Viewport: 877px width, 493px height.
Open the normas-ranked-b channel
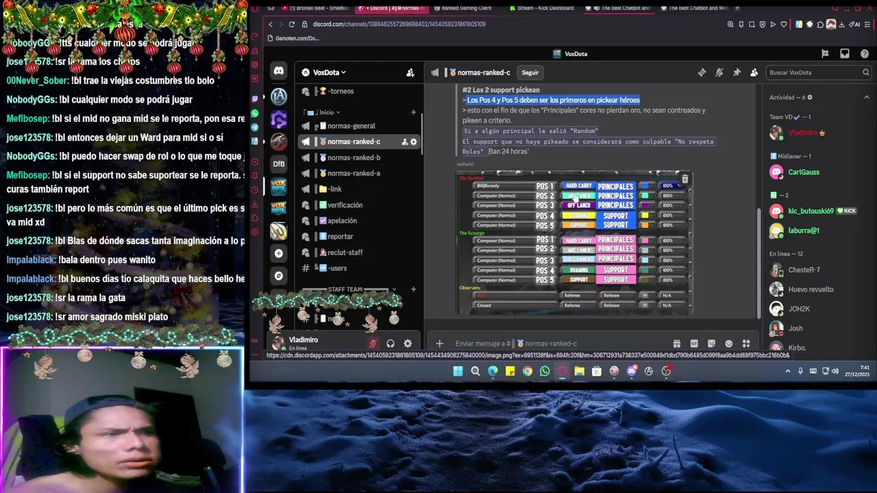click(x=360, y=157)
